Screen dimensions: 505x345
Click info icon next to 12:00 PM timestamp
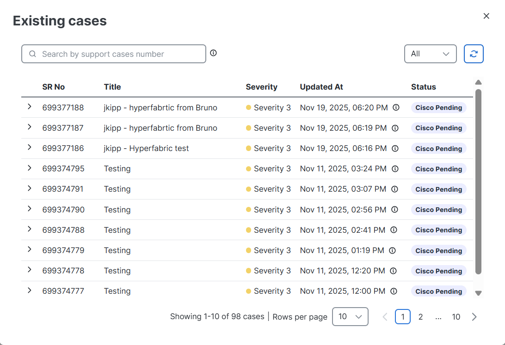(x=394, y=291)
